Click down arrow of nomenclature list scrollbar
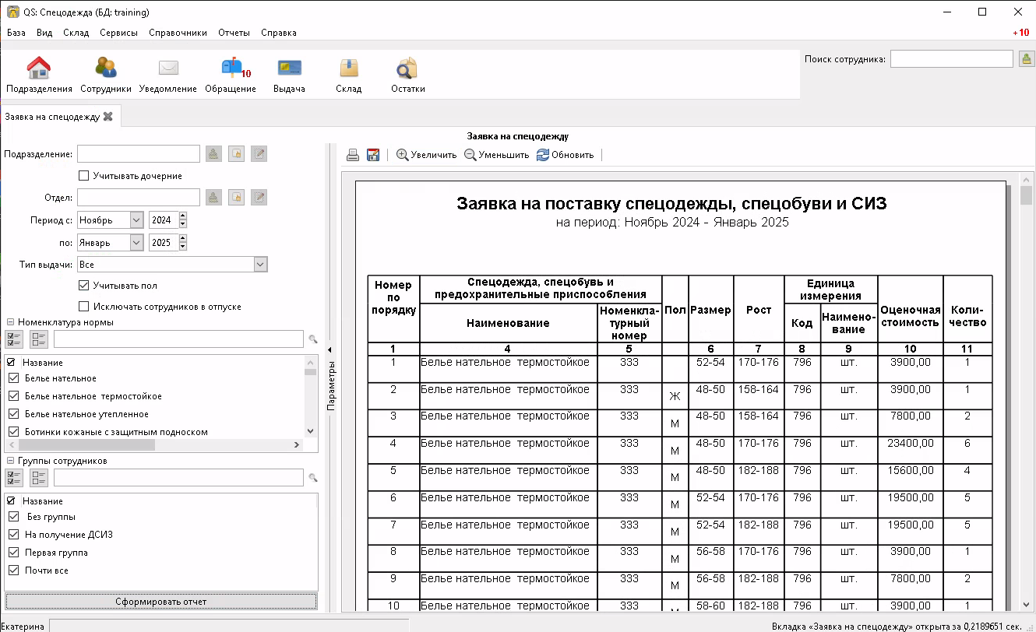Viewport: 1036px width, 632px height. pos(310,430)
